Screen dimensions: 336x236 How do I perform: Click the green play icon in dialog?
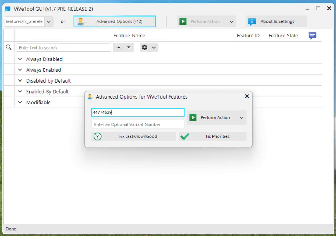(193, 118)
